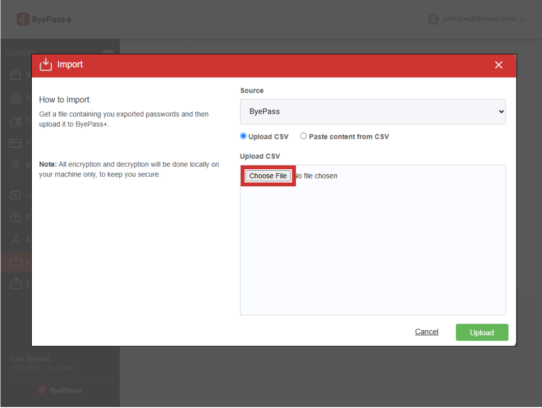Click the 'No file chosen' text
Image resolution: width=542 pixels, height=408 pixels.
(x=316, y=176)
